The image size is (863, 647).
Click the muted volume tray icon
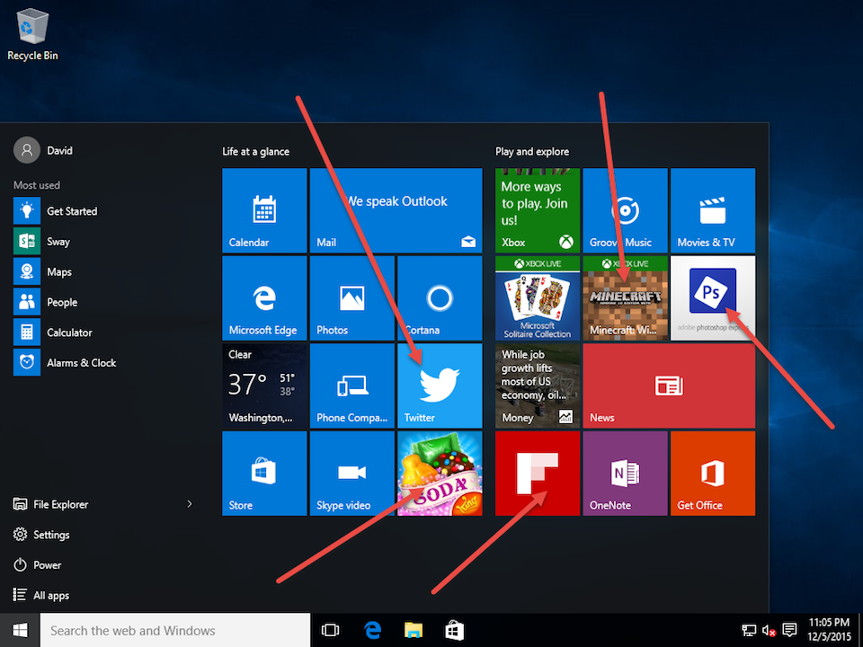pos(769,630)
